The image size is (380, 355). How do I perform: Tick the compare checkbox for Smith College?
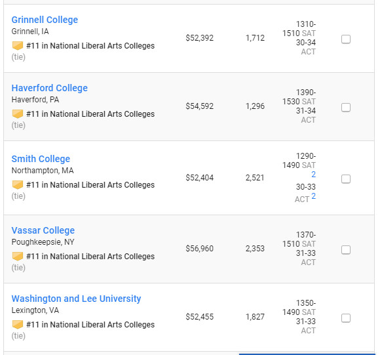coord(345,179)
